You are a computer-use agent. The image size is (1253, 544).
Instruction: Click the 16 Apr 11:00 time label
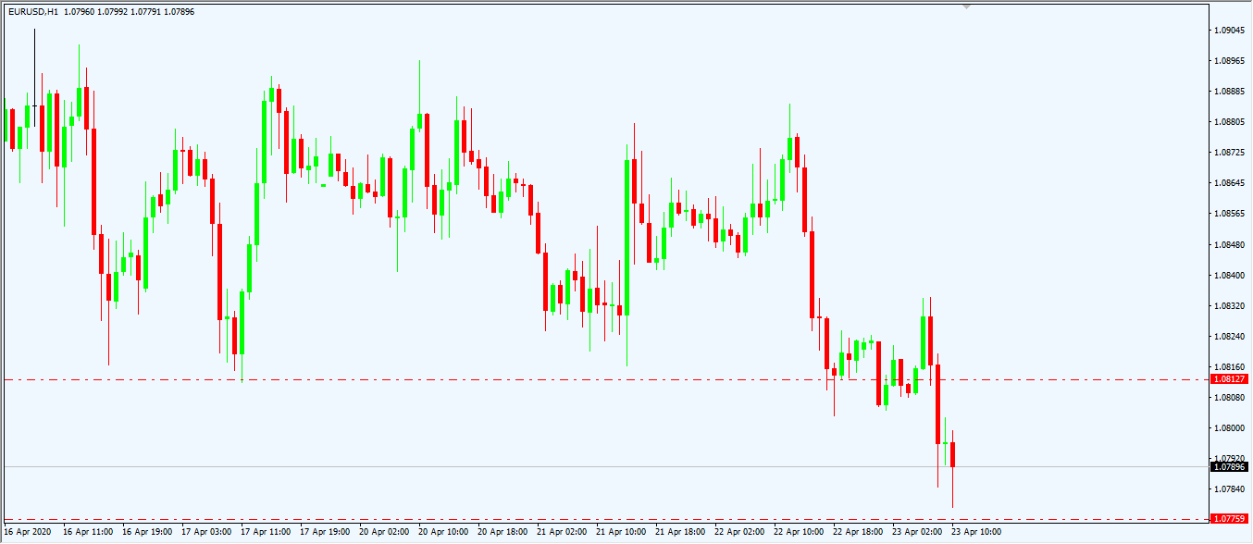point(88,533)
